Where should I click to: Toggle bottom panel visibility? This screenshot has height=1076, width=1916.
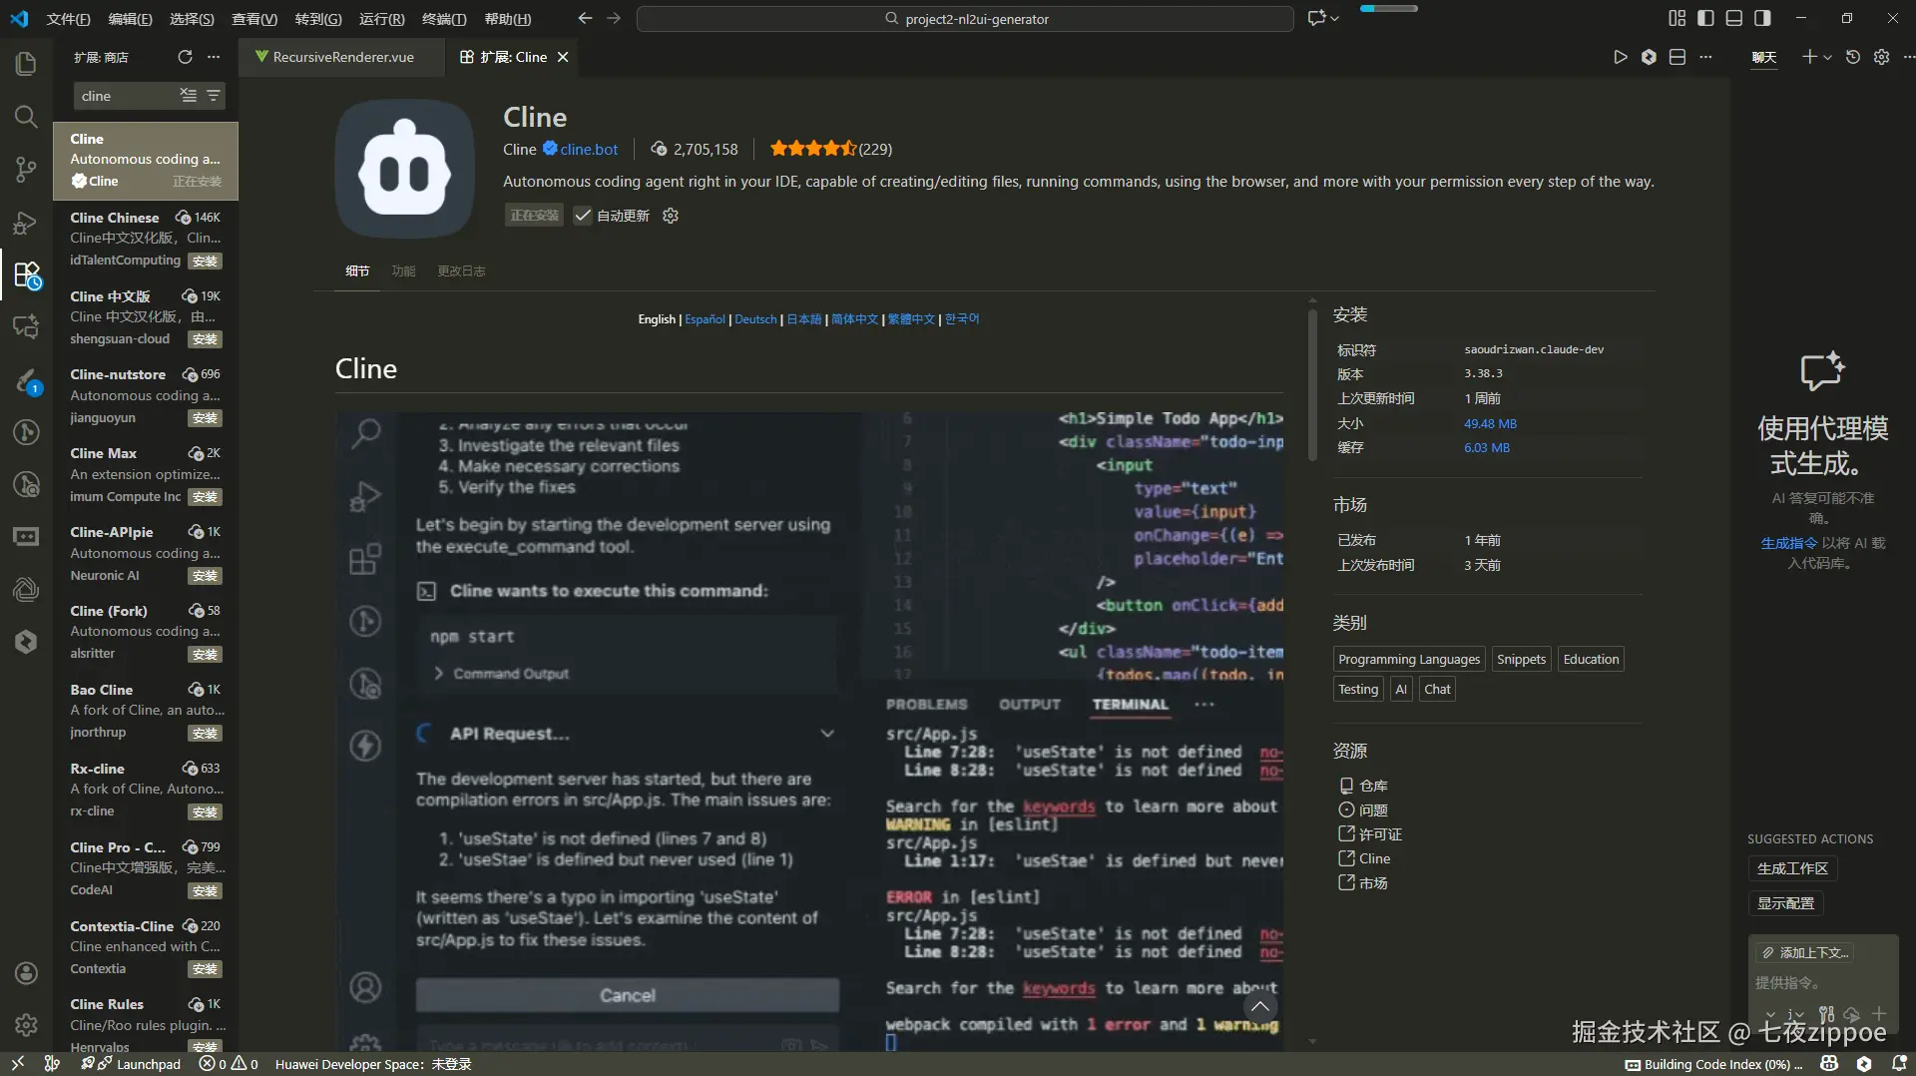coord(1734,18)
